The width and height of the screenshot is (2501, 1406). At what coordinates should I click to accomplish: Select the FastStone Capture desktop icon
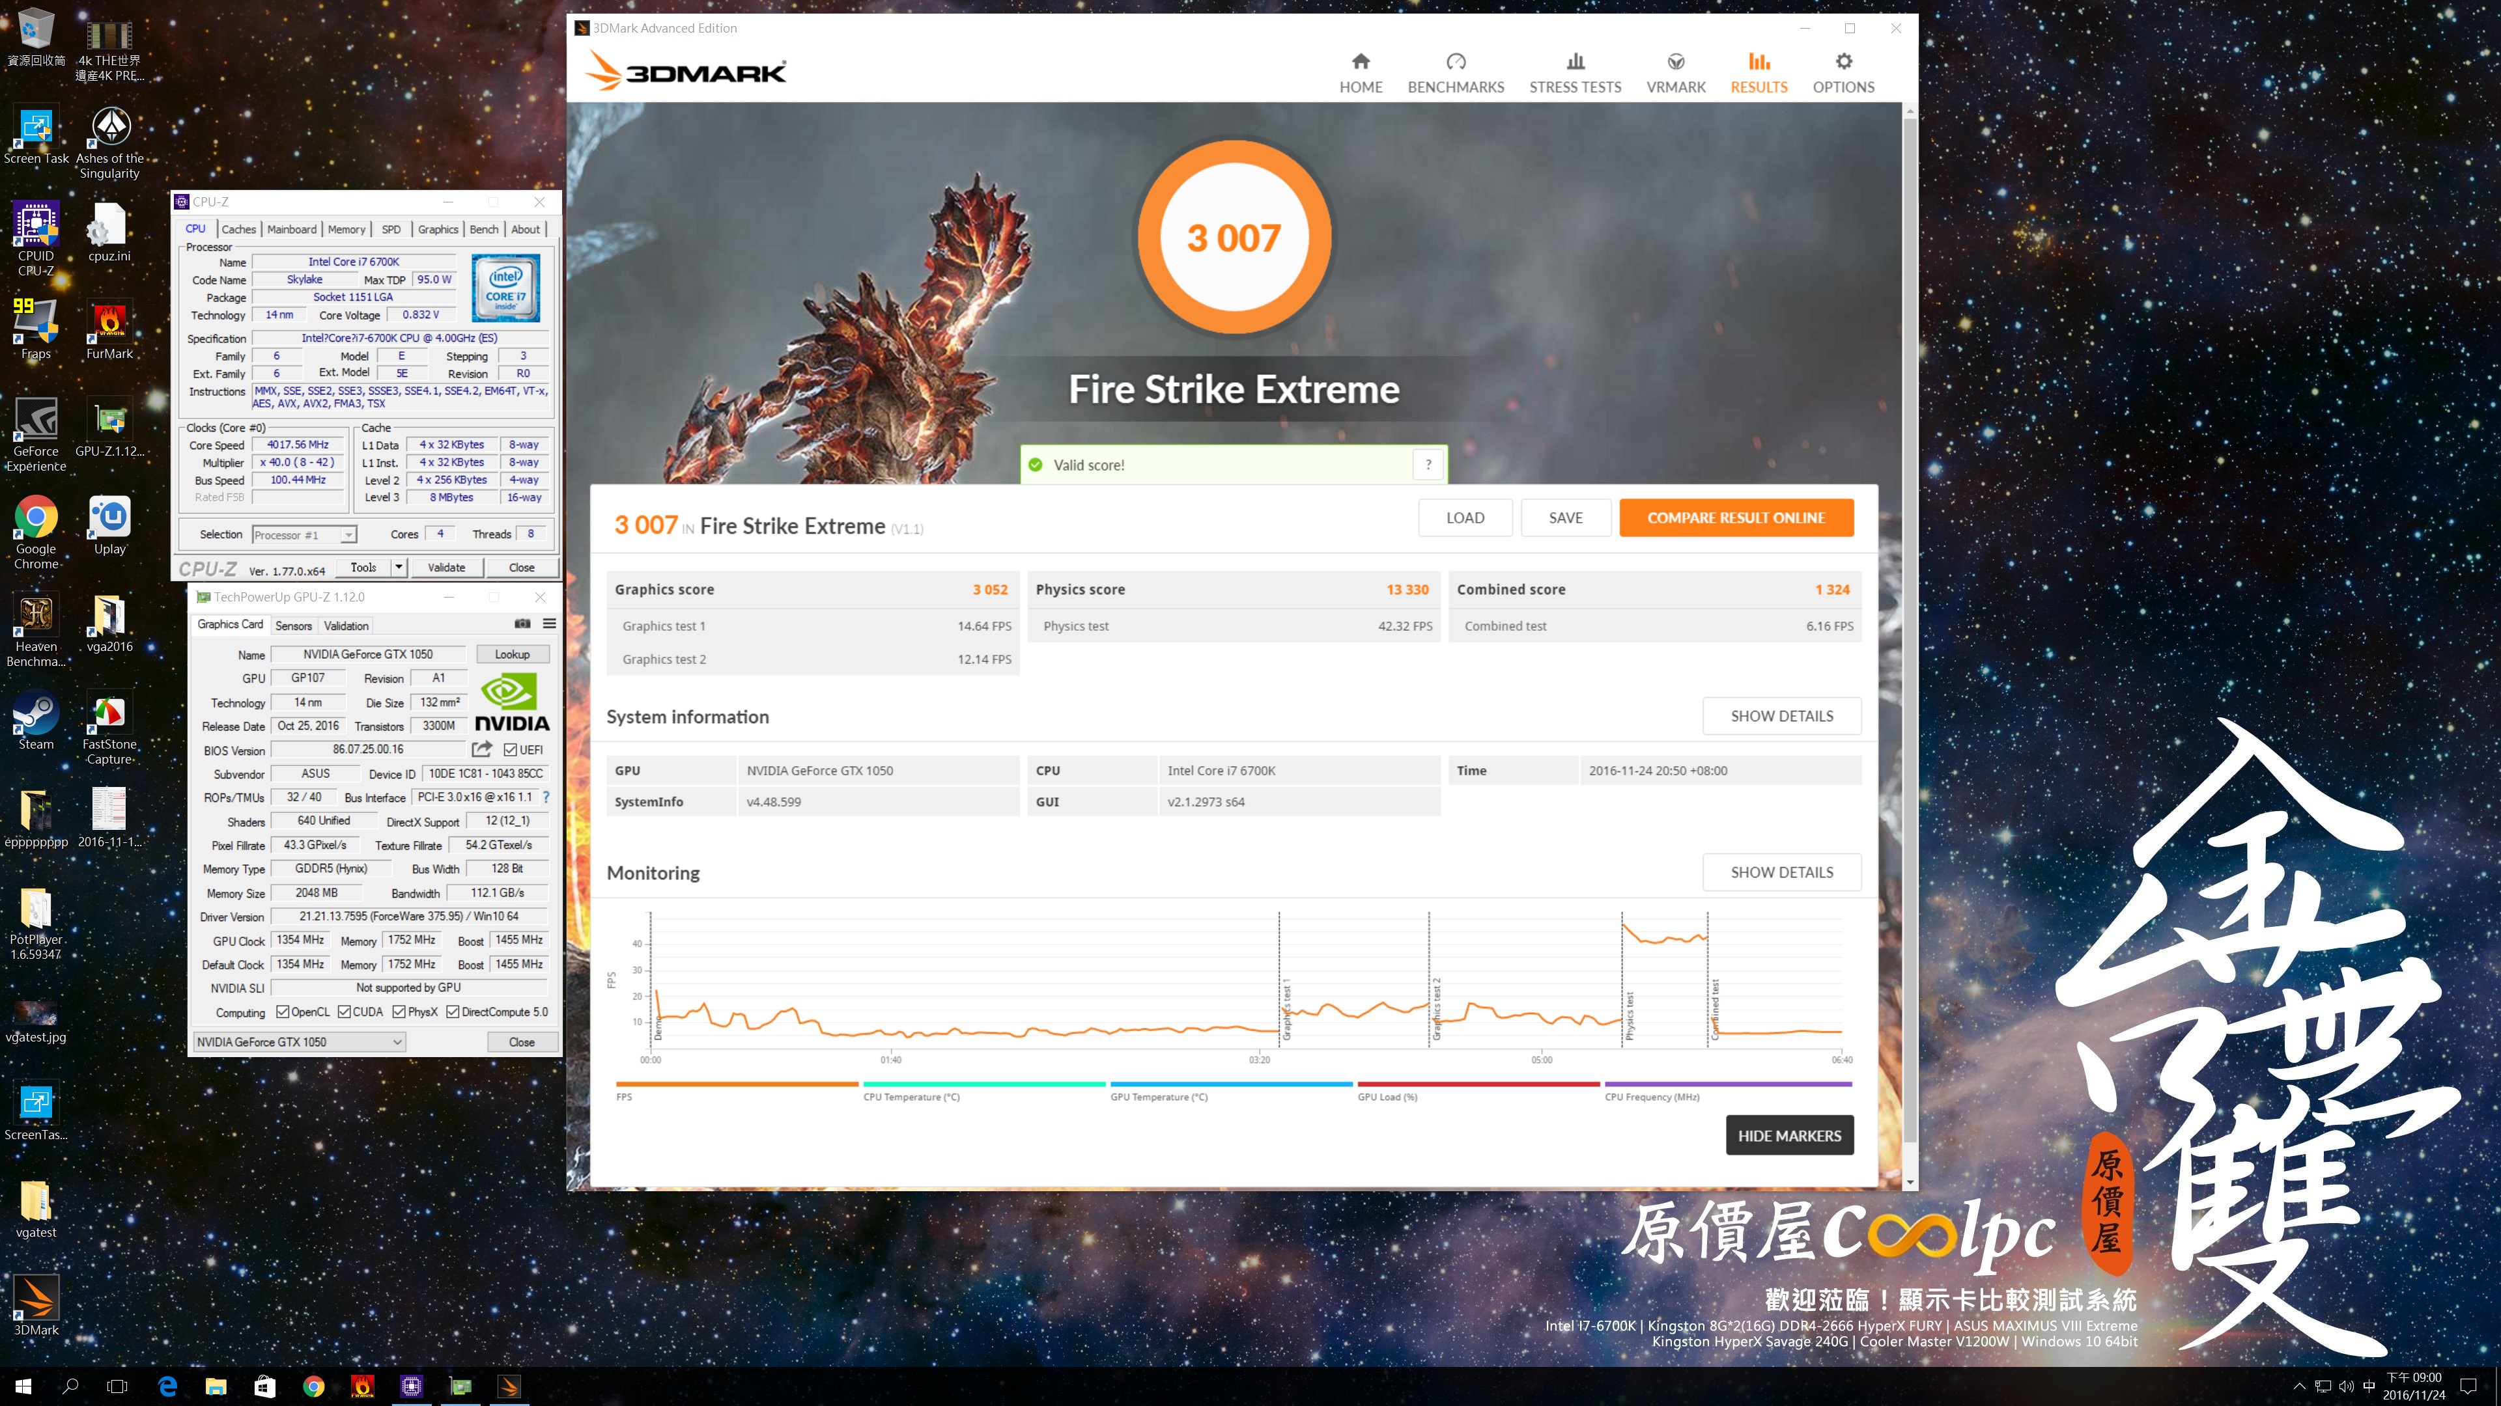click(x=109, y=728)
